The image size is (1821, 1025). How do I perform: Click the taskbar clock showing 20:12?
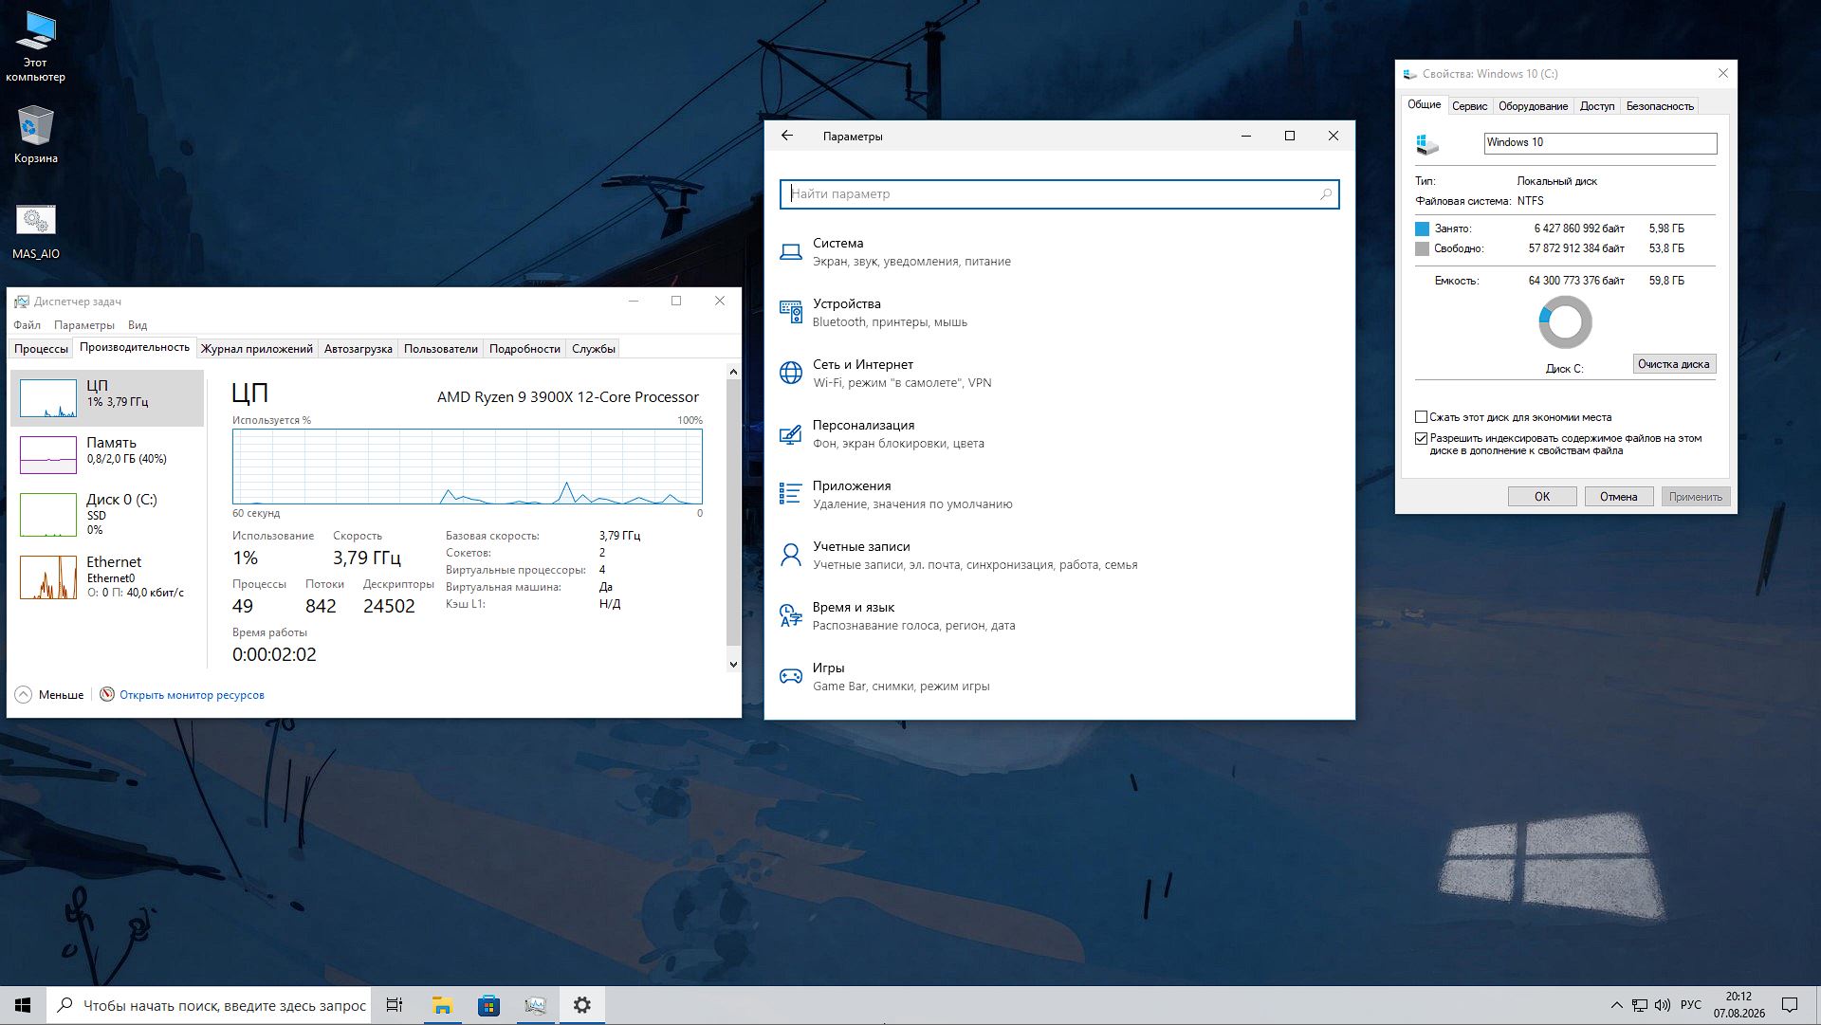(1738, 1005)
